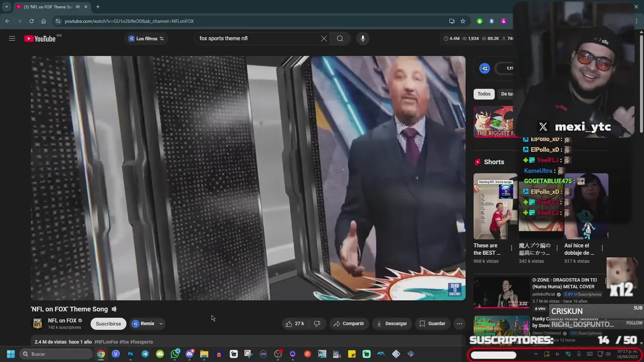Open These are the BEST short thumbnail

[x=496, y=206]
